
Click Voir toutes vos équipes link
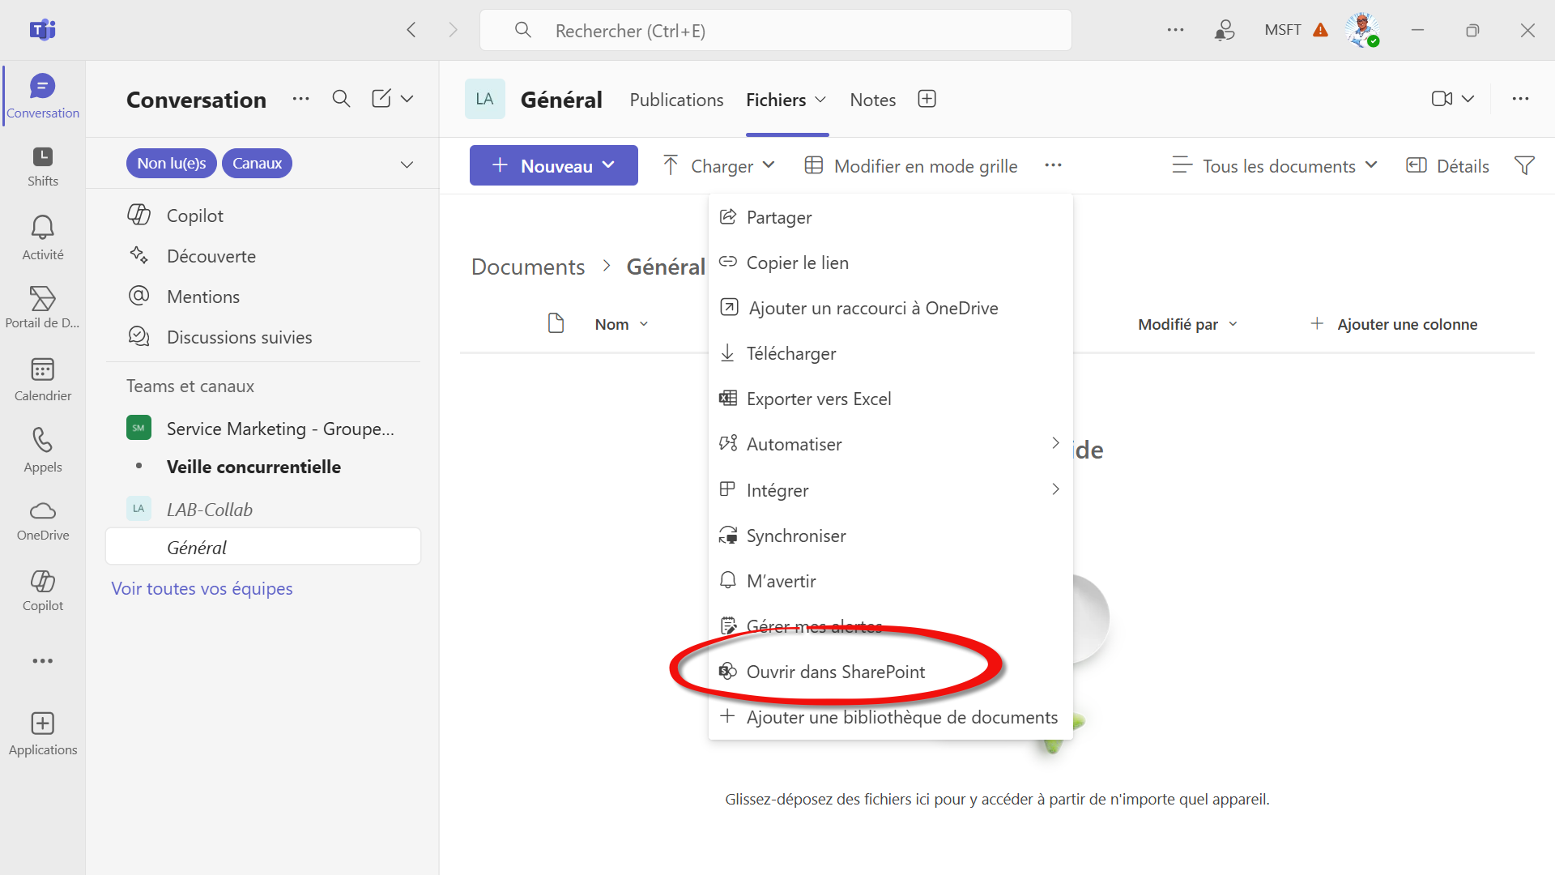coord(202,588)
